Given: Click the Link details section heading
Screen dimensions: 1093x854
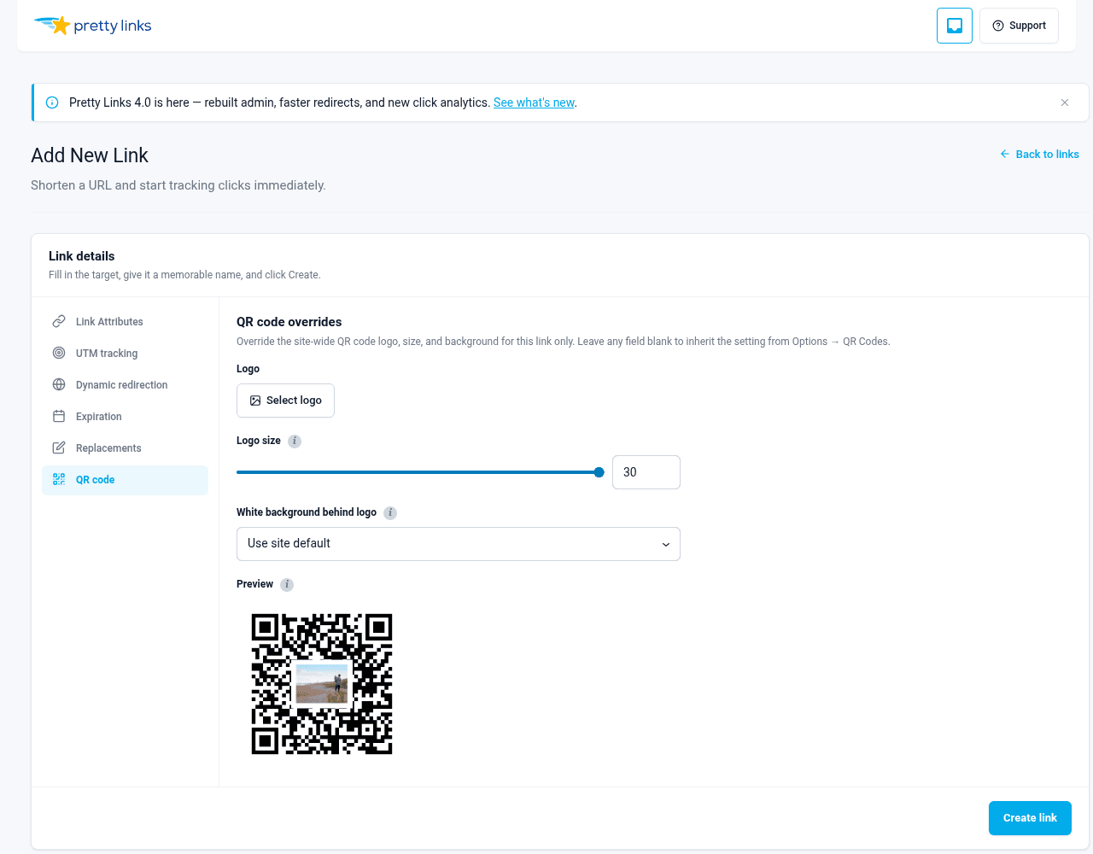Looking at the screenshot, I should click(x=82, y=256).
